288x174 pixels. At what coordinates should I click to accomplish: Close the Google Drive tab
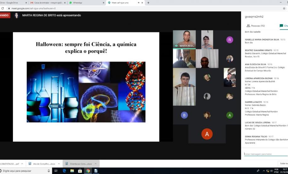pos(26,3)
